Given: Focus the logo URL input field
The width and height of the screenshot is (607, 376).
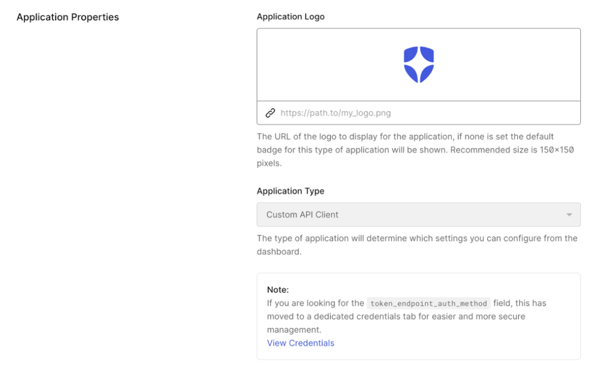Looking at the screenshot, I should point(419,113).
